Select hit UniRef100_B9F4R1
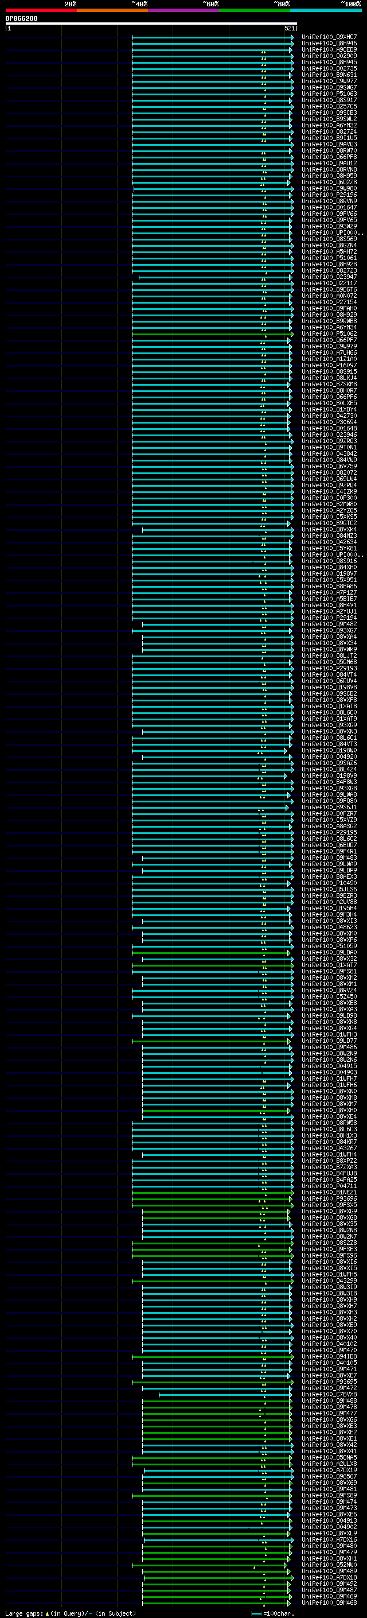Viewport: 367px width, 1618px height. 329,851
